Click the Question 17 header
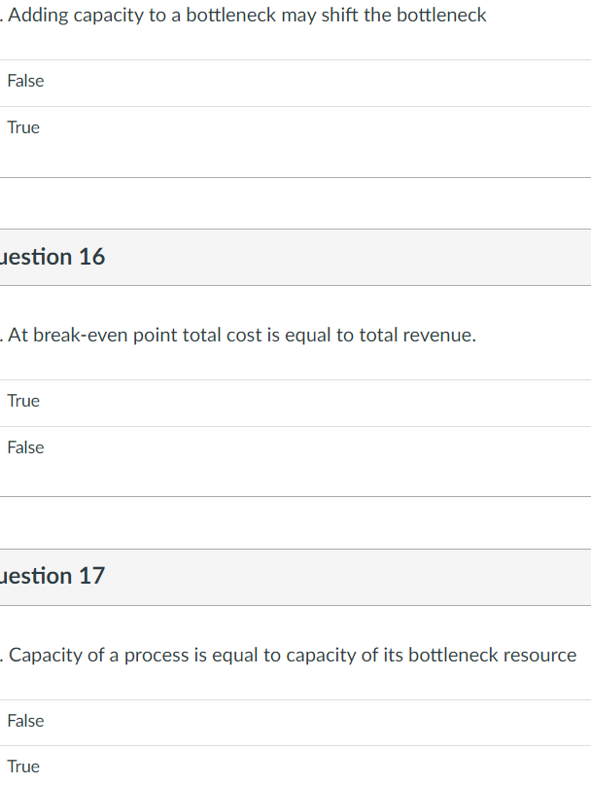The height and width of the screenshot is (785, 591). pyautogui.click(x=54, y=576)
